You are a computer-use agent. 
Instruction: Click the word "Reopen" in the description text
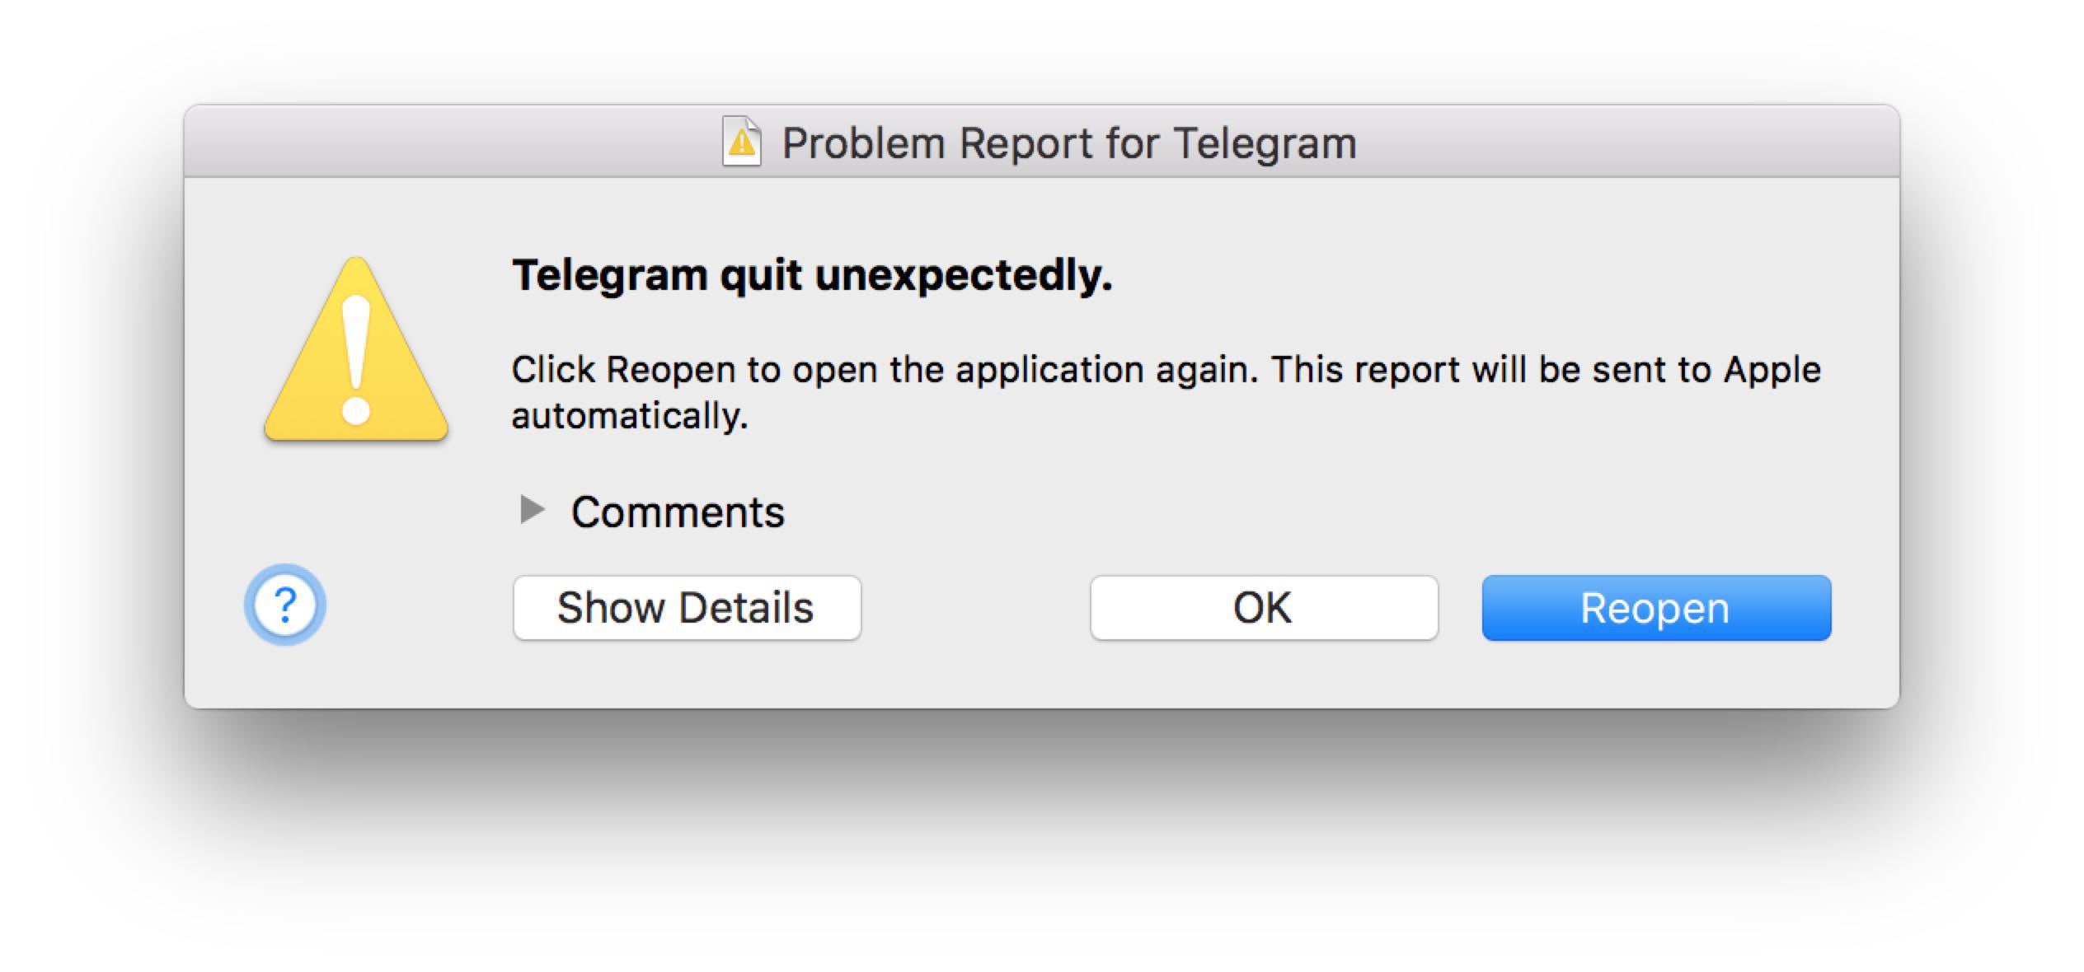[670, 370]
